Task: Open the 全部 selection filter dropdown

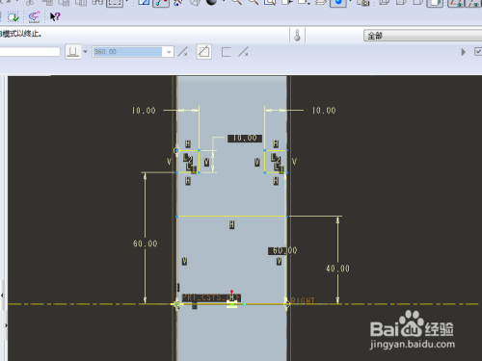Action: [423, 36]
